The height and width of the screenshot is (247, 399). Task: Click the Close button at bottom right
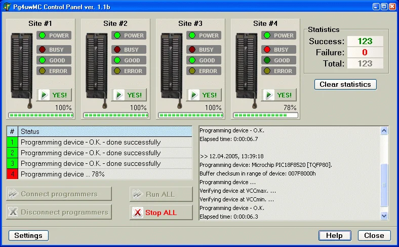(x=374, y=235)
